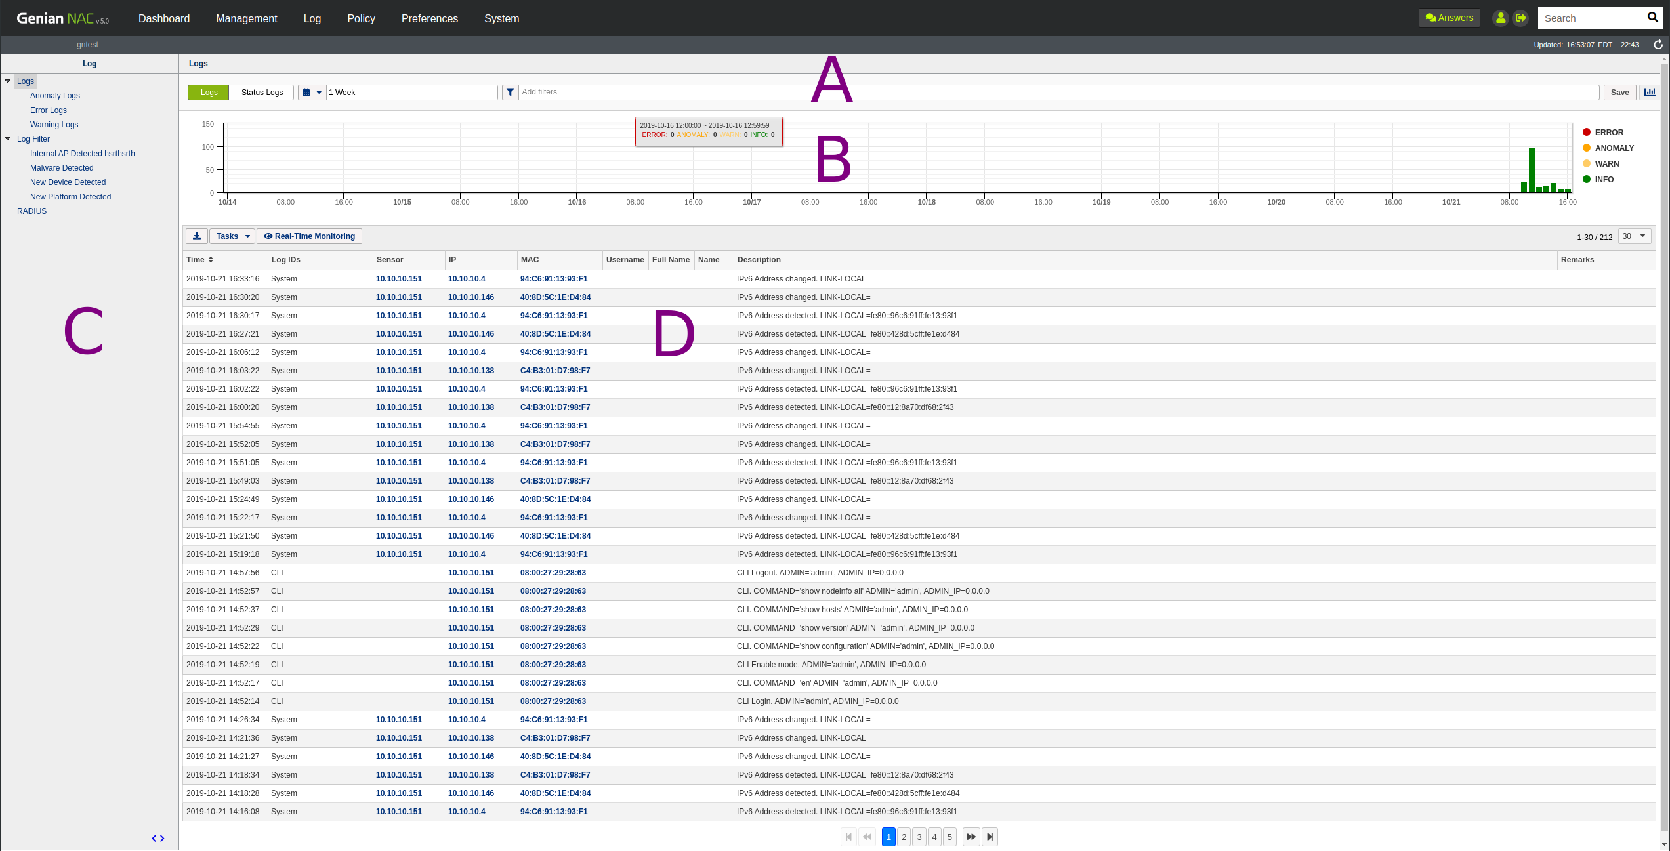The height and width of the screenshot is (851, 1670).
Task: Click the search magnifier icon
Action: 1652,18
